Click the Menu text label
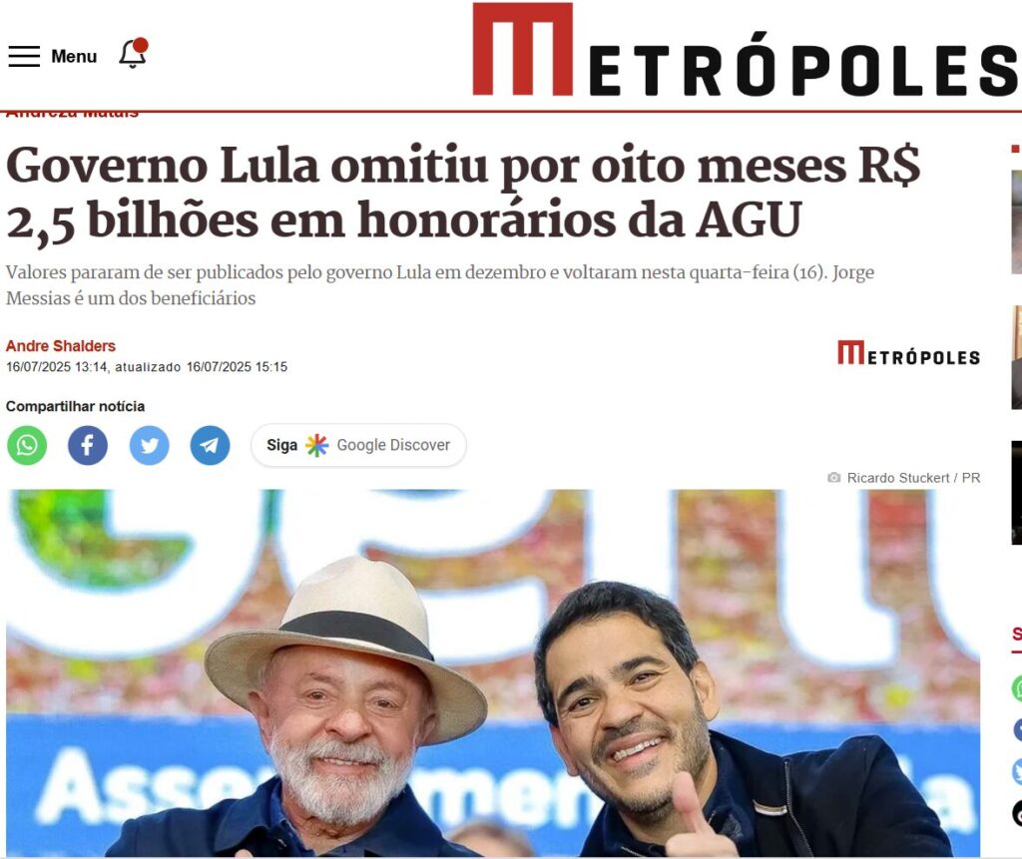This screenshot has width=1022, height=859. 74,57
